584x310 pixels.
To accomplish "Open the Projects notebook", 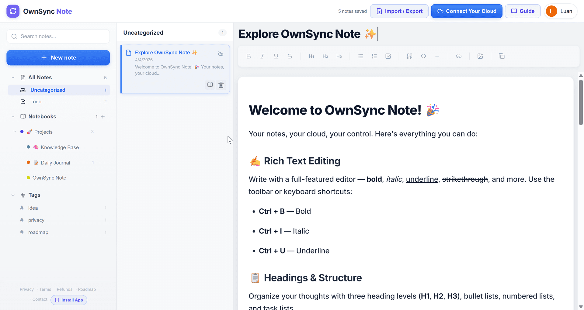I will [43, 132].
